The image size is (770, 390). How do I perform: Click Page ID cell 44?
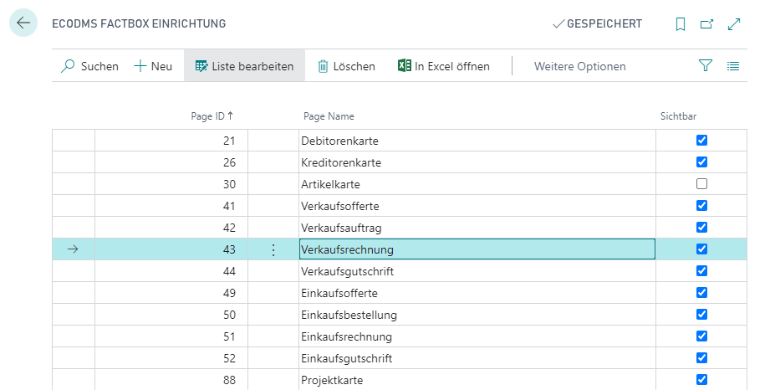pyautogui.click(x=171, y=271)
